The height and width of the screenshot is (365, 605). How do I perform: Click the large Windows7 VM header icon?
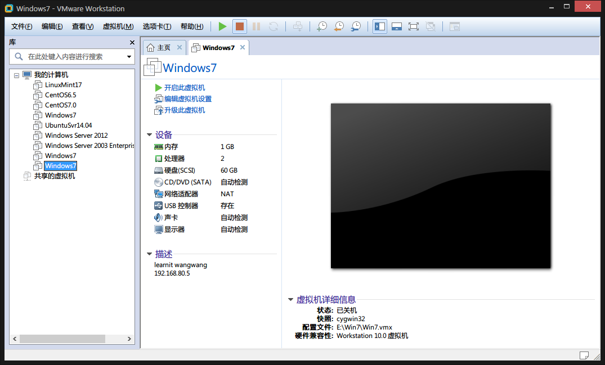click(x=153, y=67)
